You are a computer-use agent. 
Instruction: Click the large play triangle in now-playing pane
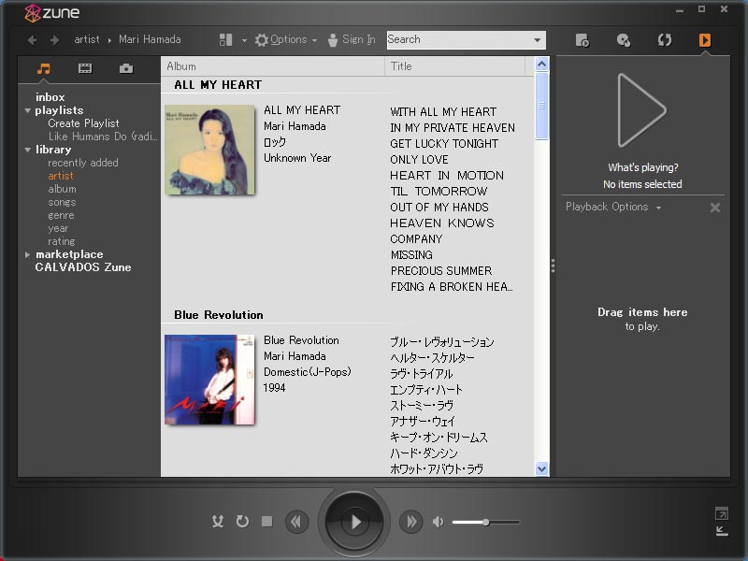(x=640, y=110)
